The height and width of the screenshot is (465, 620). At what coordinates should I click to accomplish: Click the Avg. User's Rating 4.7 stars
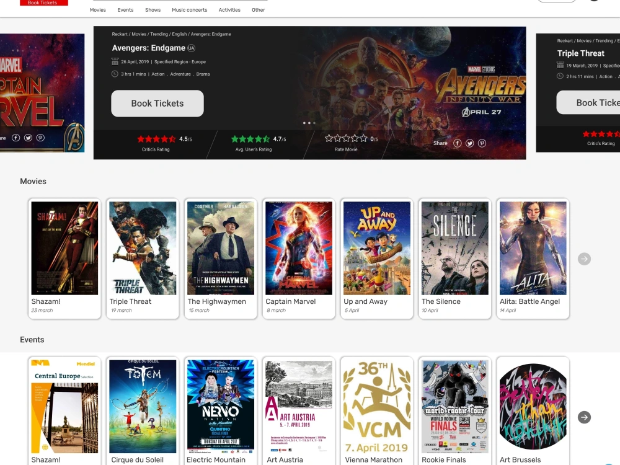point(250,139)
